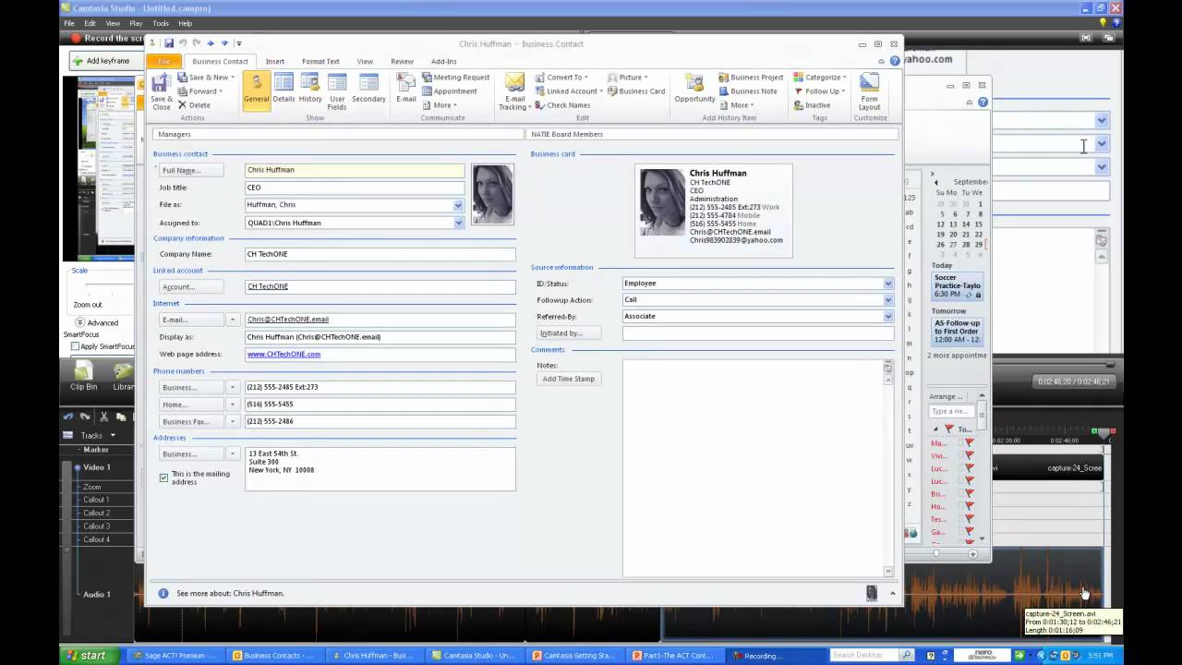Click the save icon in quick access toolbar

(168, 43)
